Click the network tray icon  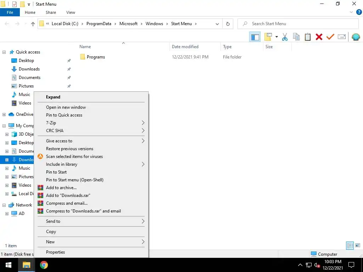[309, 265]
